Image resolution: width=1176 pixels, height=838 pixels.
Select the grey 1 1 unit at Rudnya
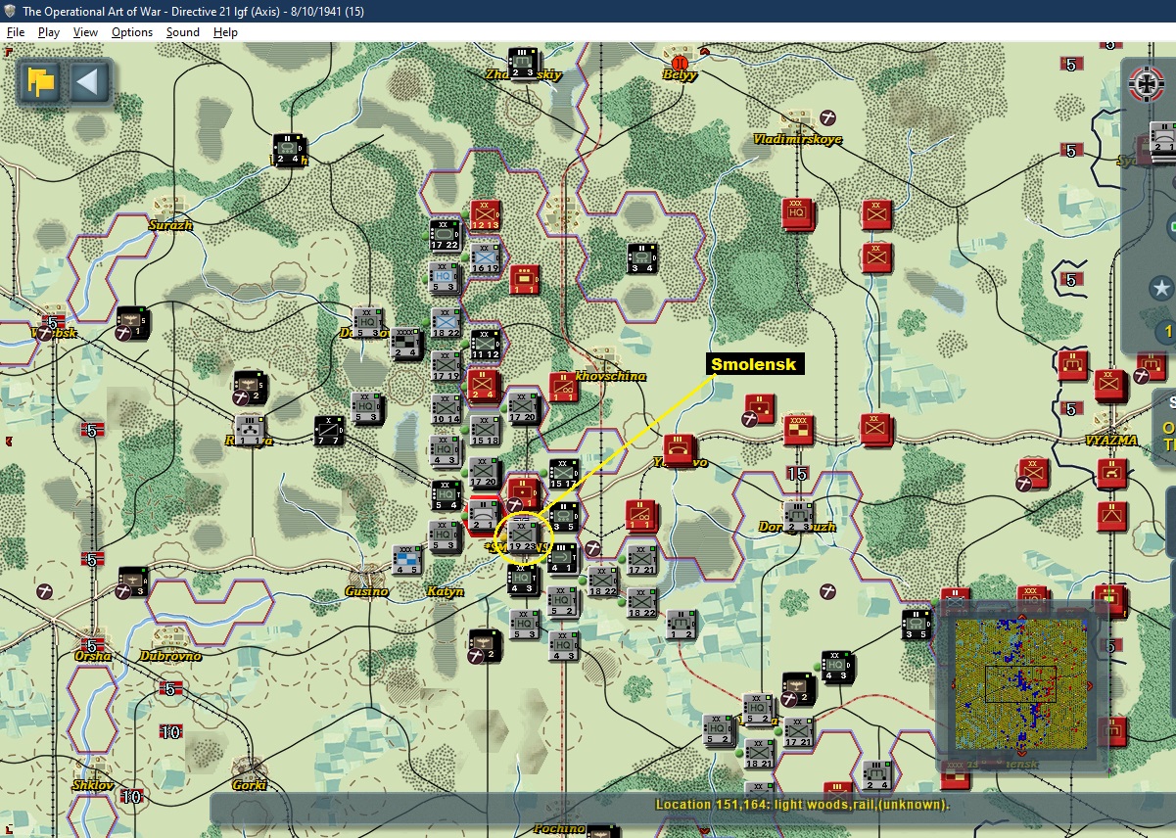click(249, 431)
